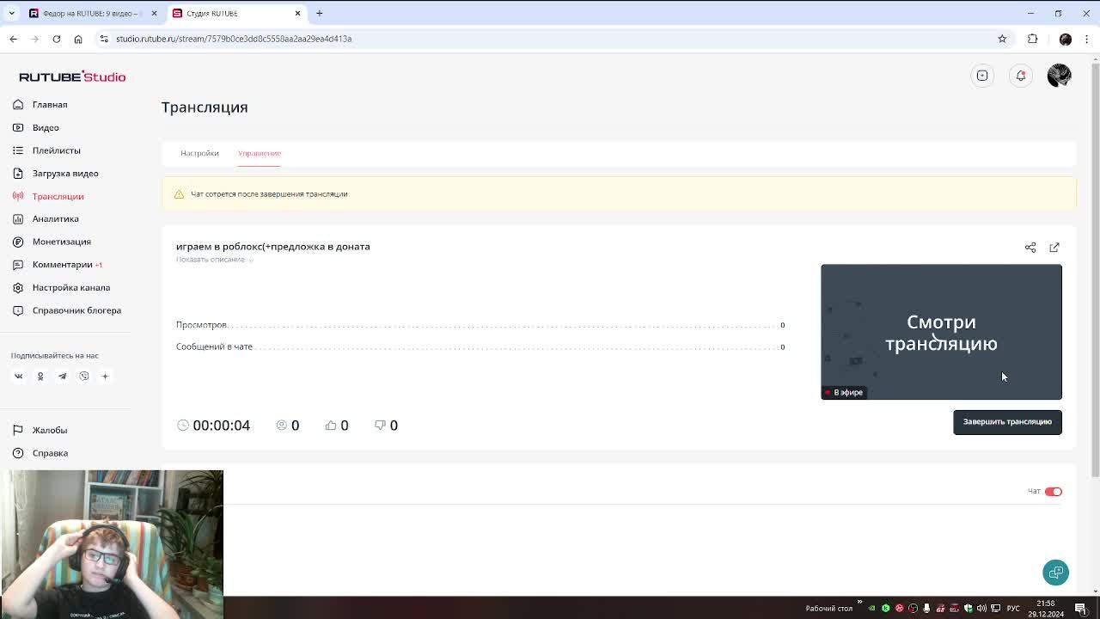The height and width of the screenshot is (619, 1100).
Task: Open Аналитика in the sidebar
Action: [55, 219]
